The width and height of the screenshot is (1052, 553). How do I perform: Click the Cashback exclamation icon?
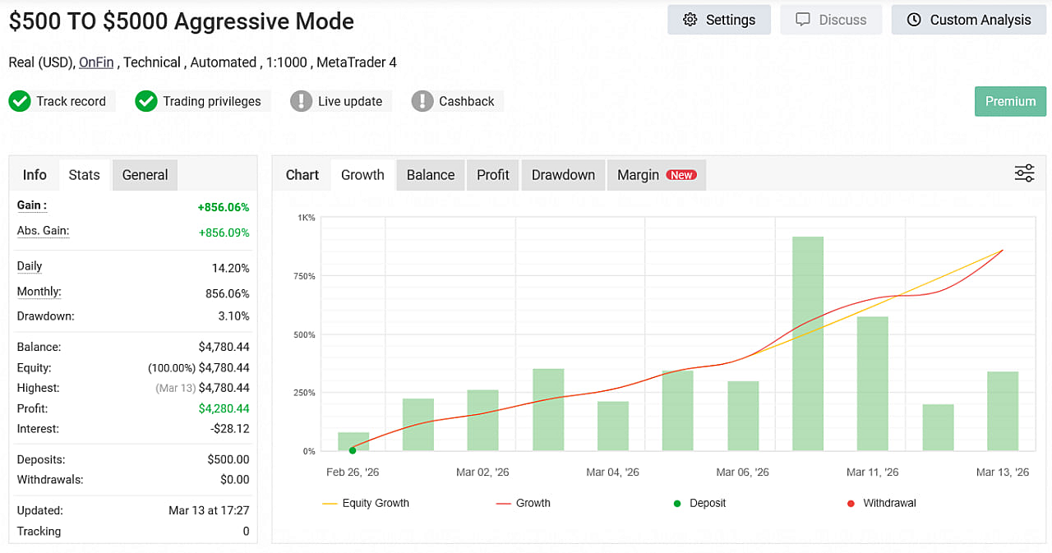(422, 101)
